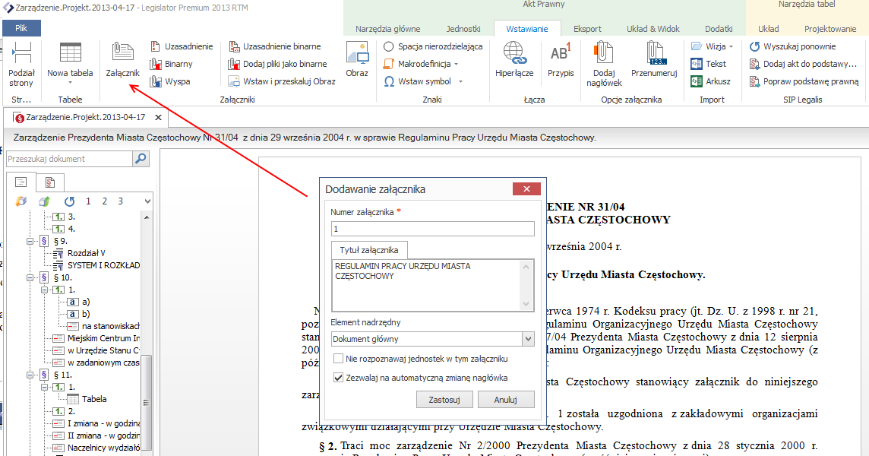Insert an image with Obraz

357,60
